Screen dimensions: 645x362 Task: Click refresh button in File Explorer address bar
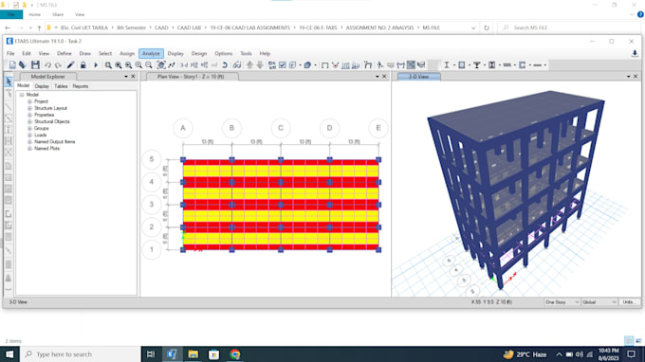click(487, 27)
